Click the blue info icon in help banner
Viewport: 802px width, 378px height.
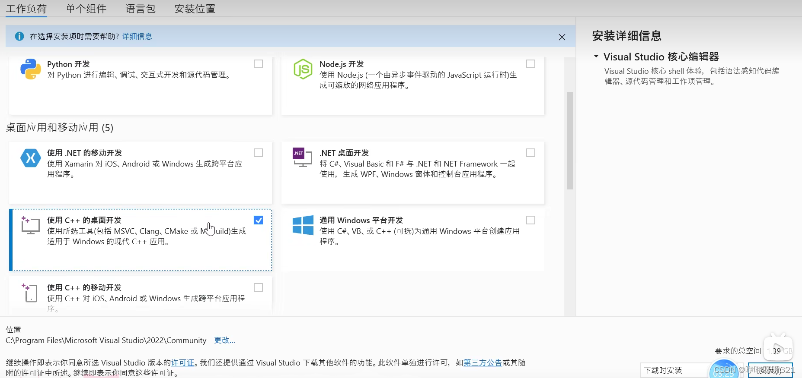[x=19, y=36]
